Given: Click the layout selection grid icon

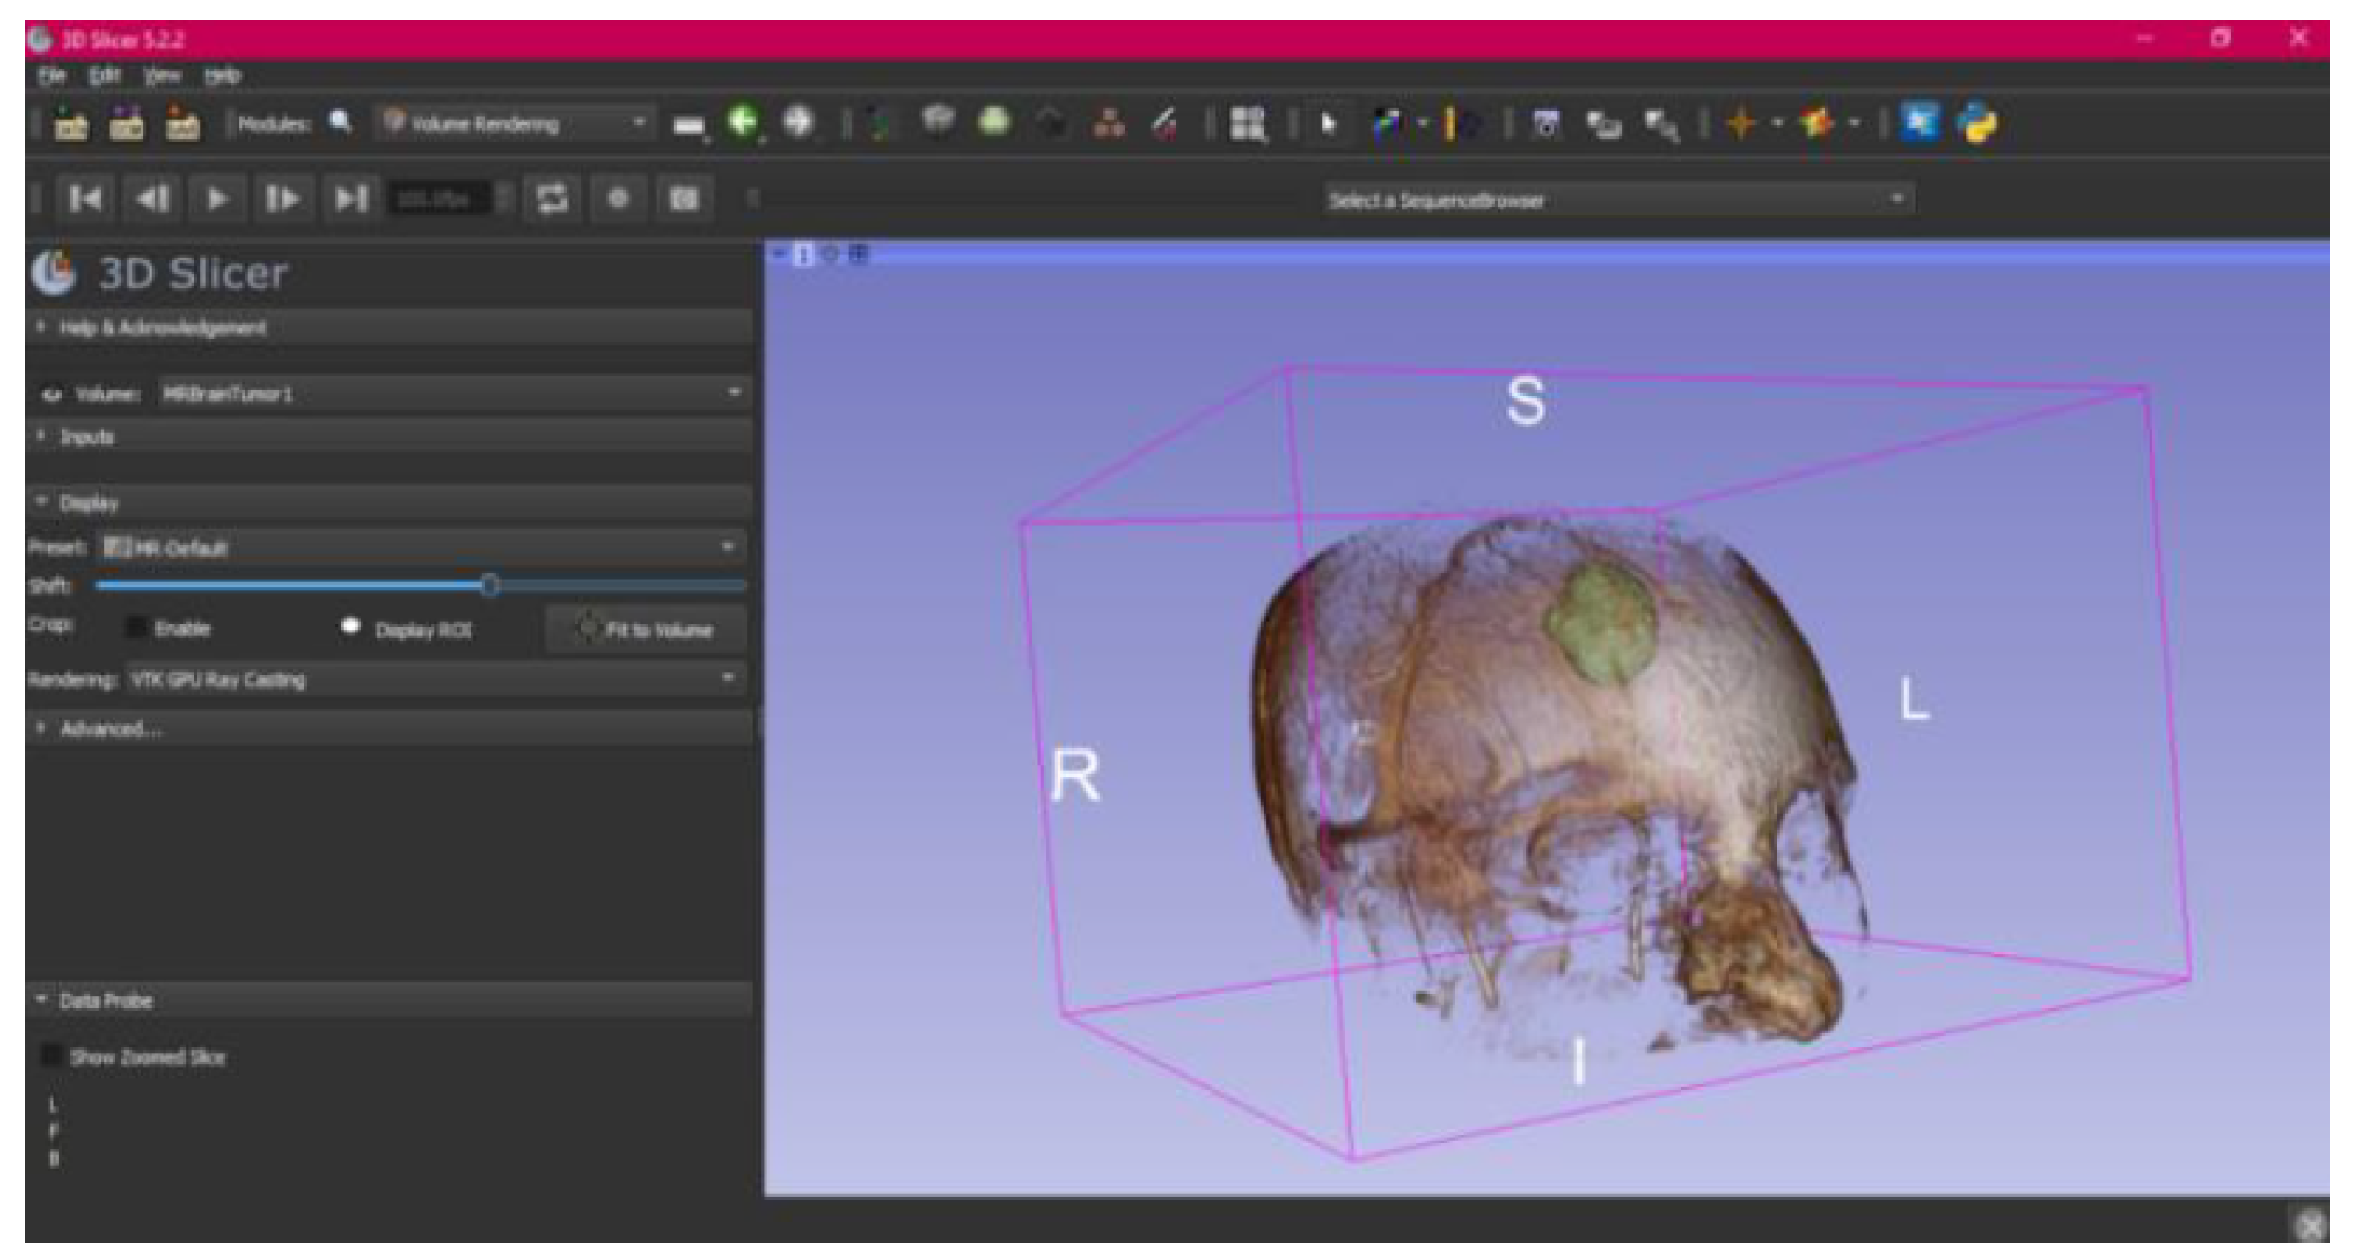Looking at the screenshot, I should point(1248,122).
